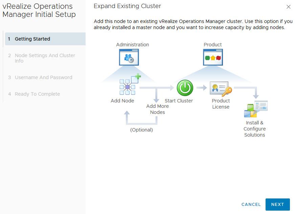
Task: Click the (Optional) label in the diagram
Action: [141, 130]
